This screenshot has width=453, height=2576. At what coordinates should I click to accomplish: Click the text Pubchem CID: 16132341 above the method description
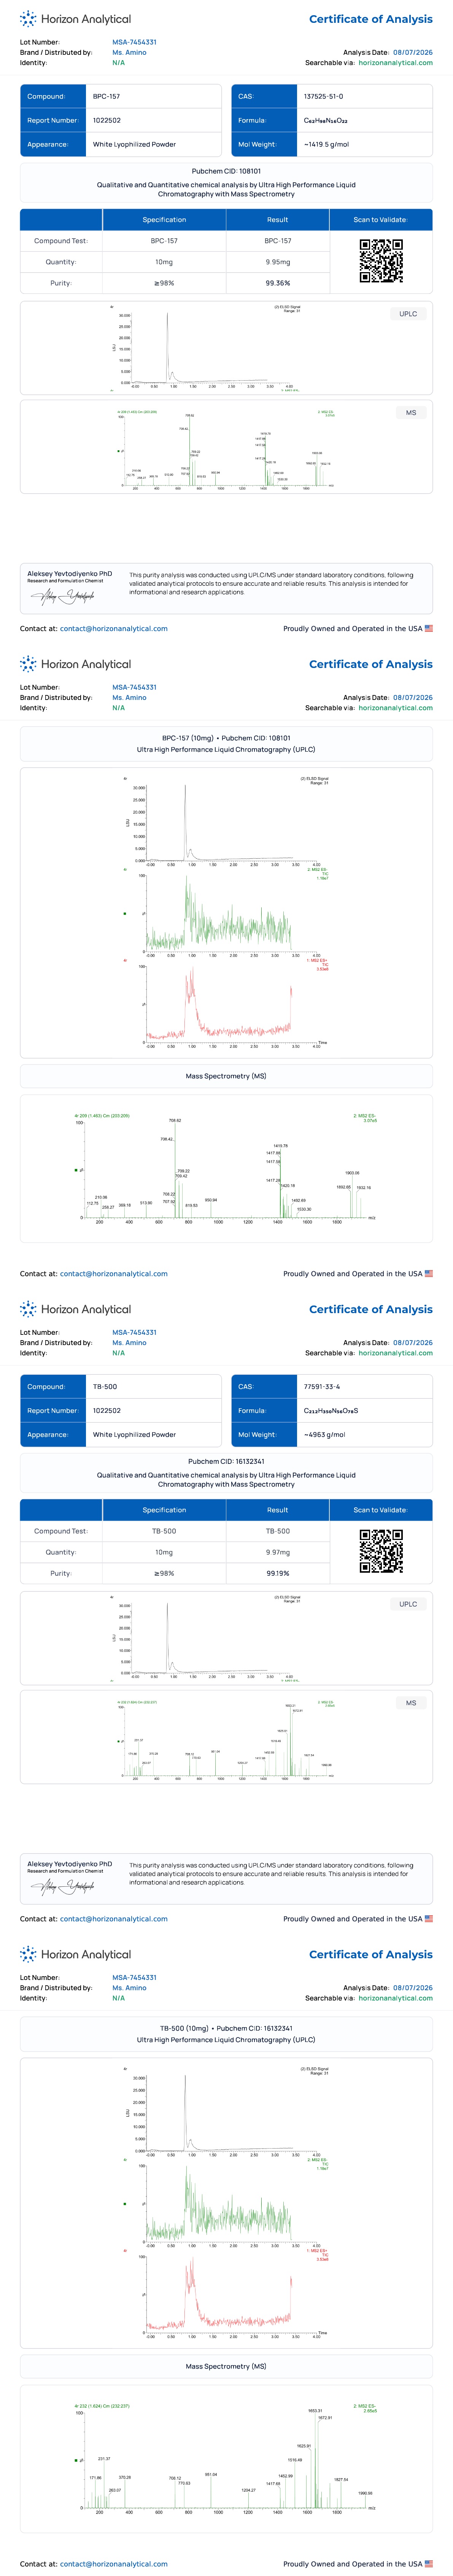226,1461
